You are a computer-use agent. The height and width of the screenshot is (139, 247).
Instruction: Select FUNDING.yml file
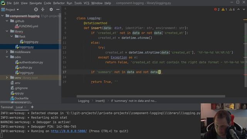pos(27,26)
